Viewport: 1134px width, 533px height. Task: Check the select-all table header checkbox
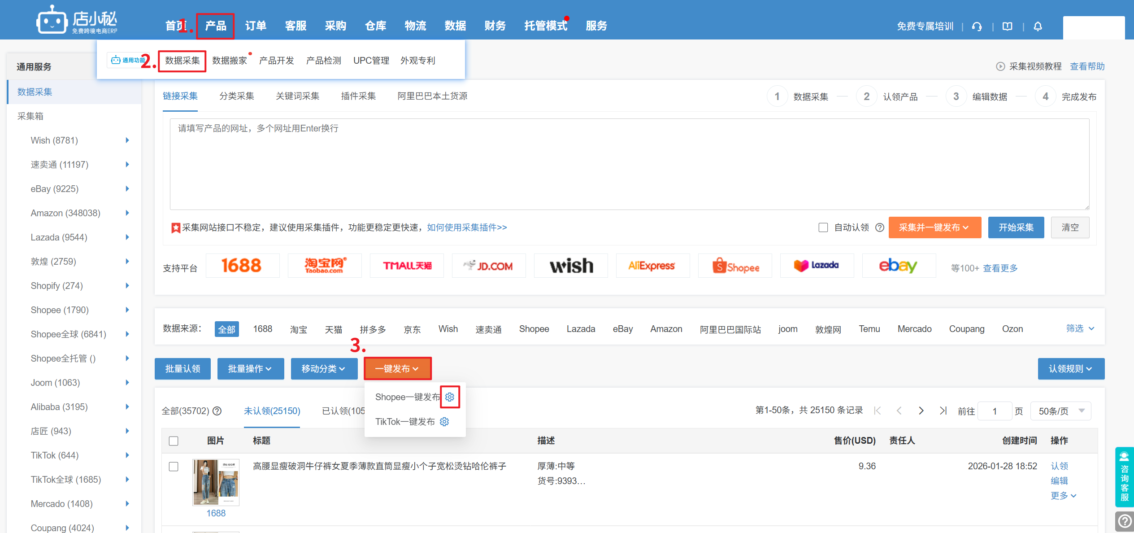[x=174, y=441]
